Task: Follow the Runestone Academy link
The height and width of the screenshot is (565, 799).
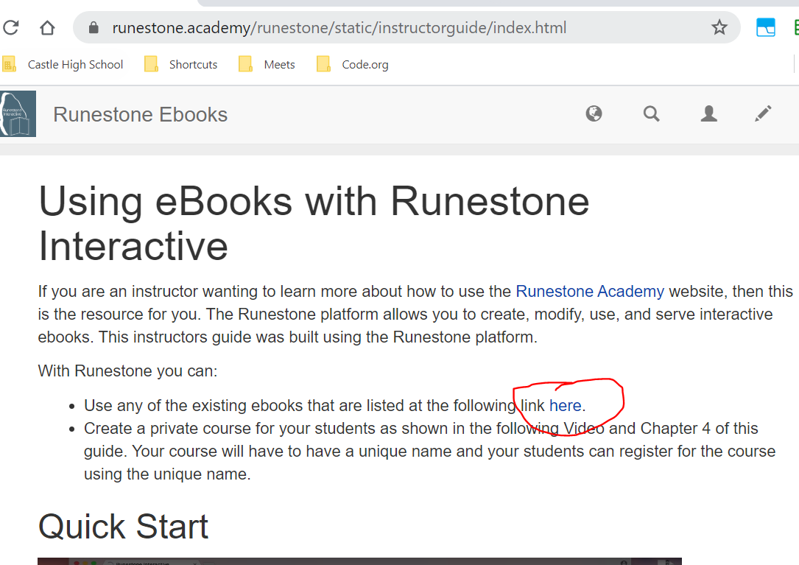Action: [590, 291]
